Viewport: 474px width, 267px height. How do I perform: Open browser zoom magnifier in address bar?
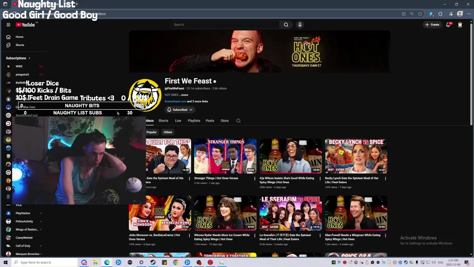(412, 14)
